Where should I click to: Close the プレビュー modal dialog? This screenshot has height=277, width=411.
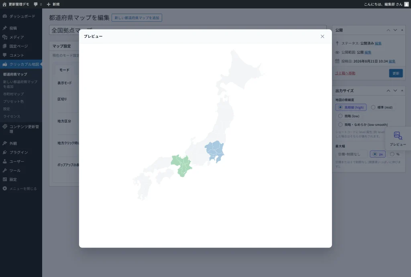[322, 37]
